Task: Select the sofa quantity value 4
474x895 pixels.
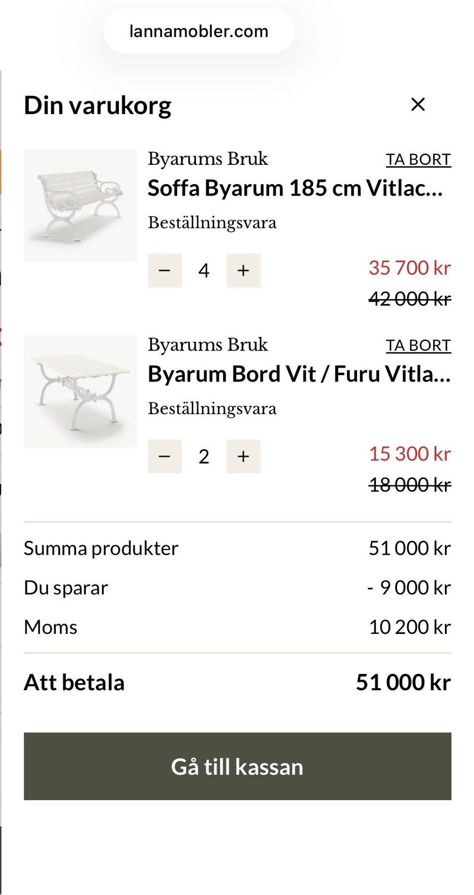Action: [204, 271]
